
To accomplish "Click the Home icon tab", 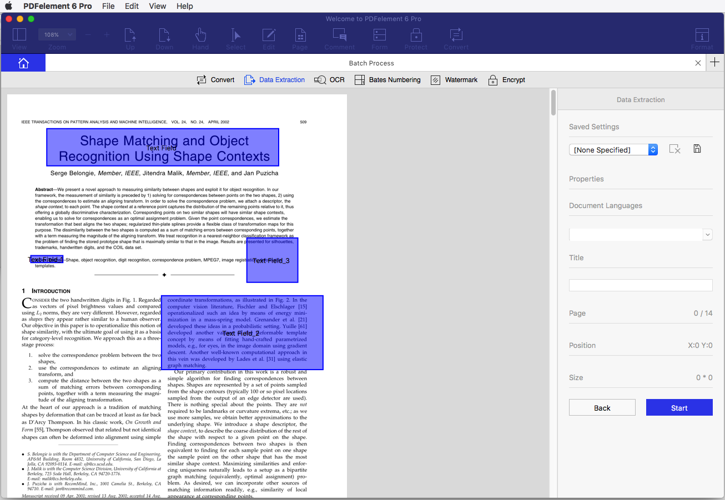I will click(x=23, y=63).
